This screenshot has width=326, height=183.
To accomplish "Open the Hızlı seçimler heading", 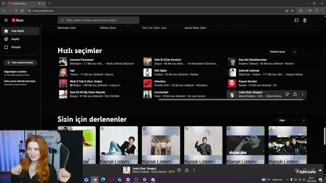I will point(80,51).
